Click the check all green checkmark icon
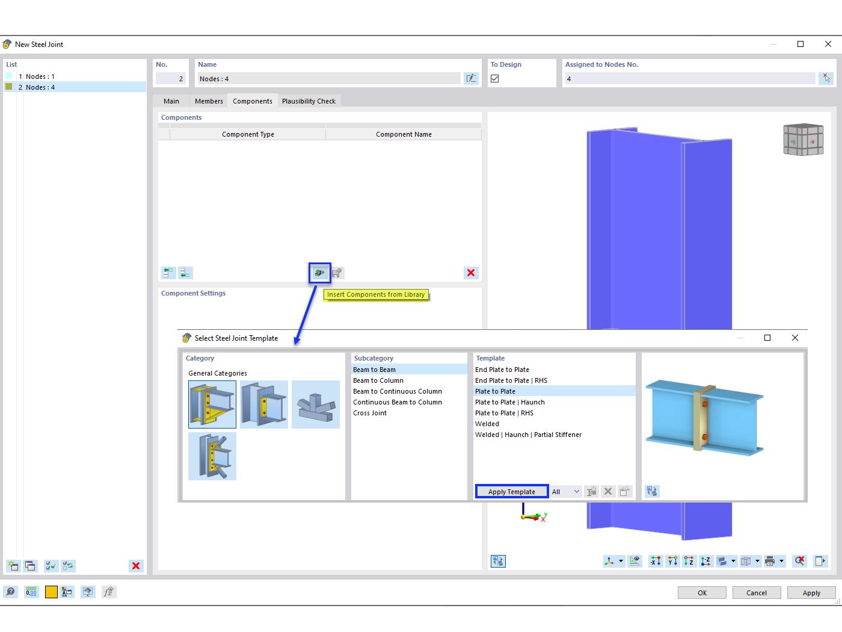 click(51, 566)
